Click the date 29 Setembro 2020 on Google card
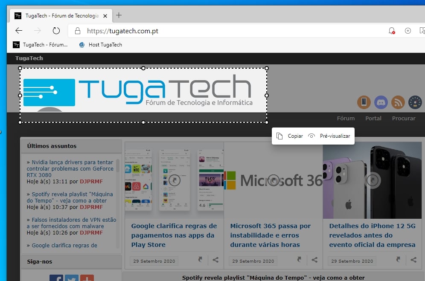 (x=154, y=261)
